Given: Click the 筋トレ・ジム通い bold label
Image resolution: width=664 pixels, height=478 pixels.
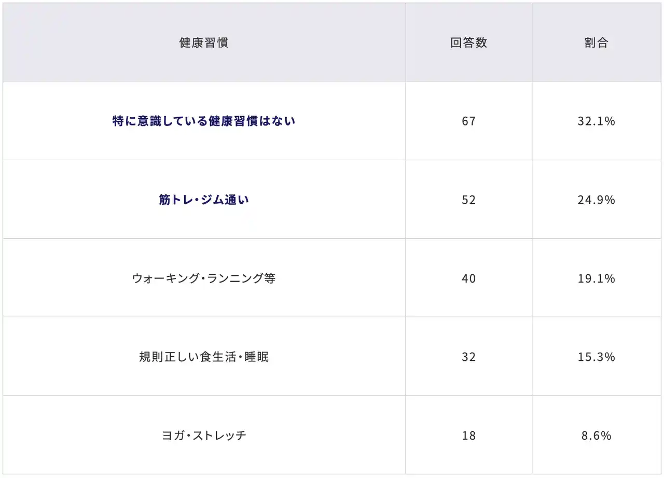Looking at the screenshot, I should click(x=204, y=200).
